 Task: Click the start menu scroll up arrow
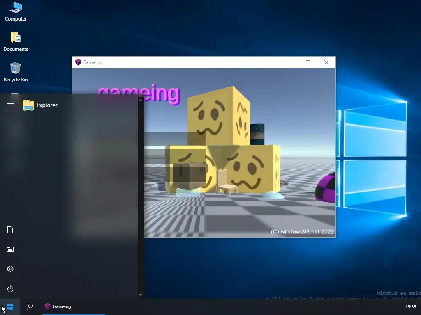tap(141, 100)
